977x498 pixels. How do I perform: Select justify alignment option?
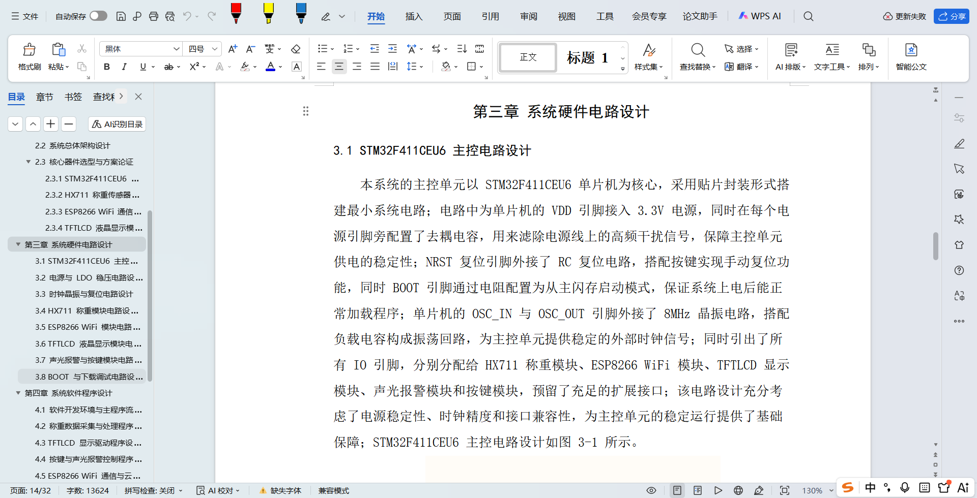[x=375, y=67]
